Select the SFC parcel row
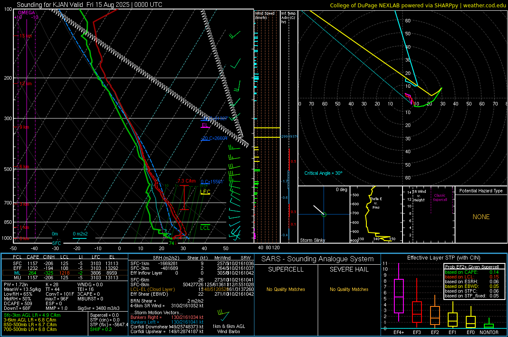 click(65, 263)
